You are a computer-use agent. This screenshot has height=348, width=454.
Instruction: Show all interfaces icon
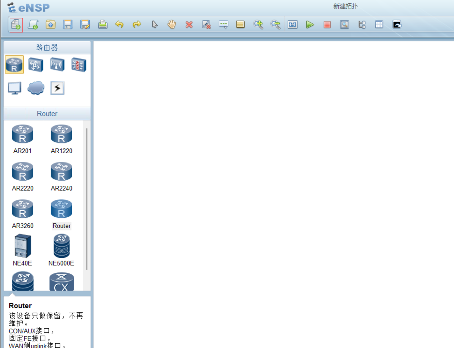362,25
